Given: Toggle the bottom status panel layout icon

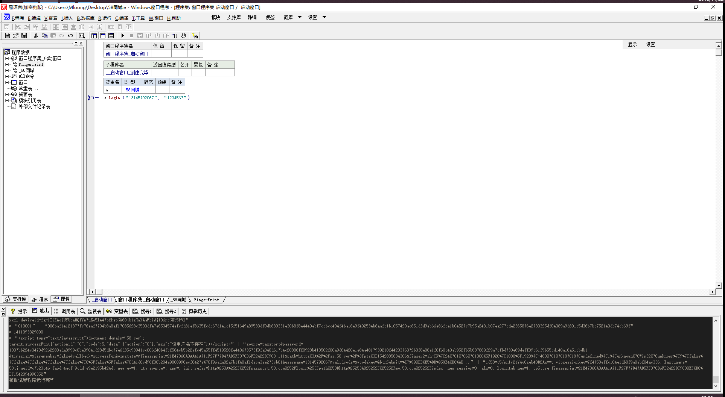Looking at the screenshot, I should tap(103, 35).
